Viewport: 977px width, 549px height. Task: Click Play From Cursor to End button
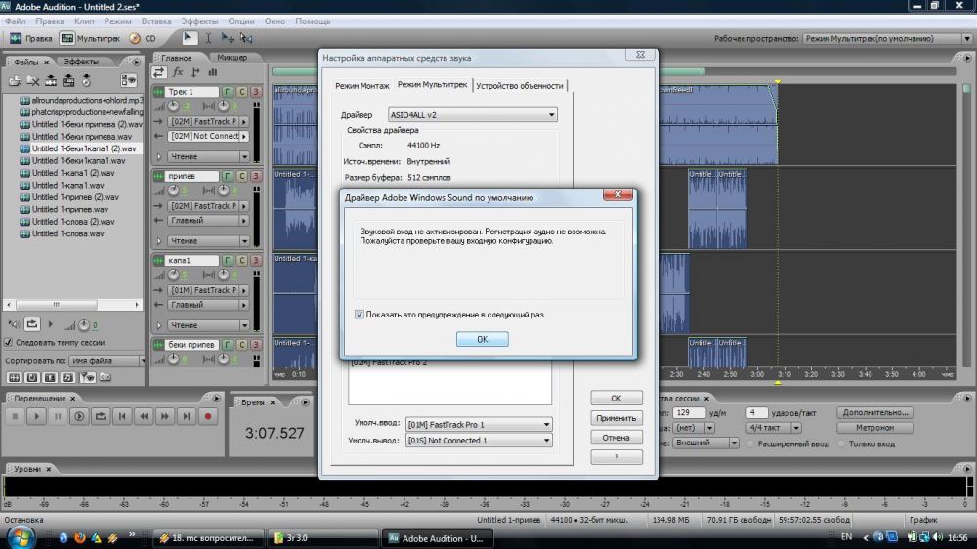pyautogui.click(x=79, y=416)
